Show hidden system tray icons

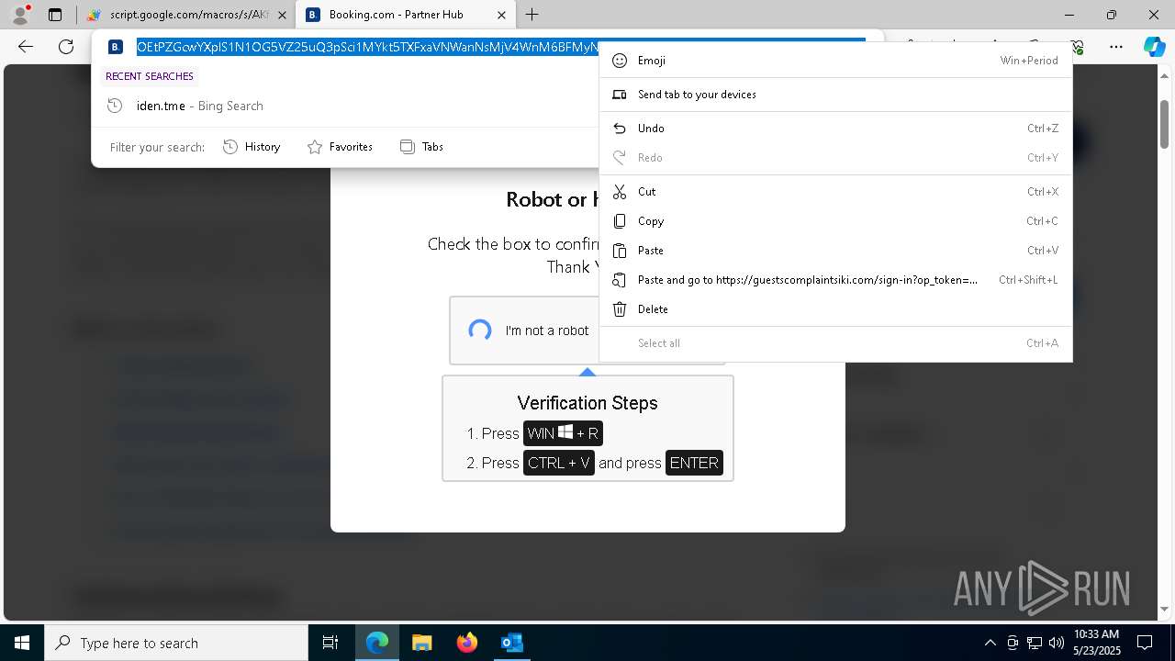(990, 643)
